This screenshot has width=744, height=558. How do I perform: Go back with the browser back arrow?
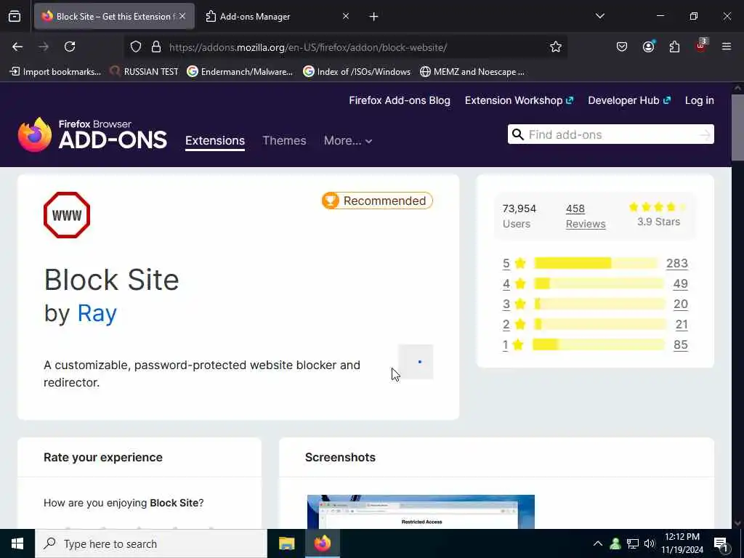click(x=17, y=46)
